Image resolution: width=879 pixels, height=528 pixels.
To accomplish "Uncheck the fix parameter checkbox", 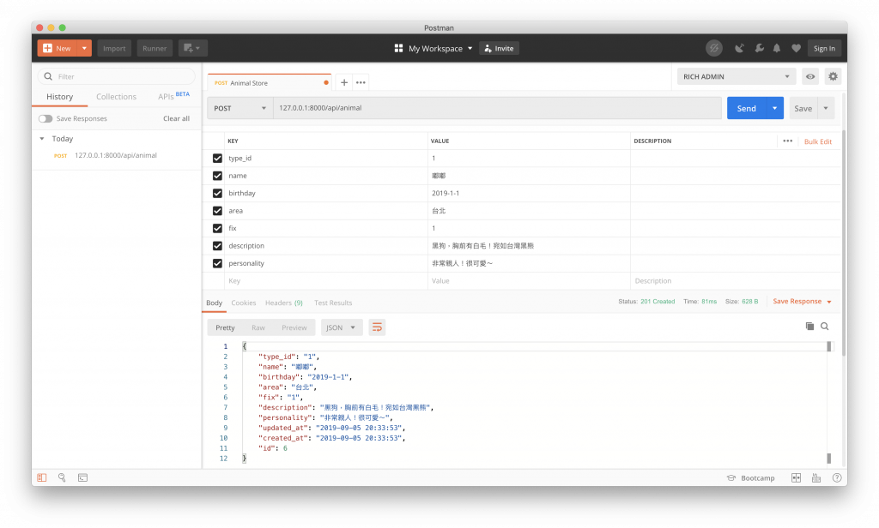I will click(217, 229).
